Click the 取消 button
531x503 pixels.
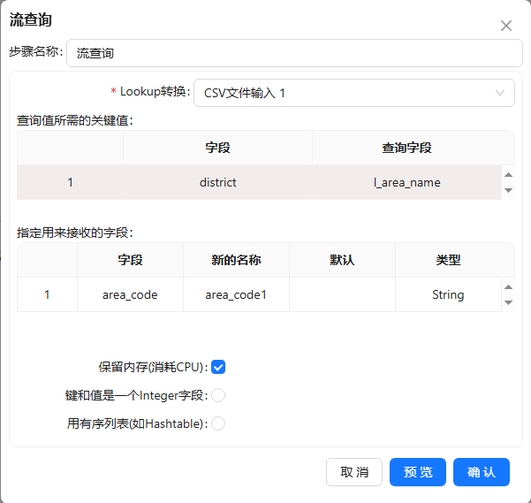354,472
